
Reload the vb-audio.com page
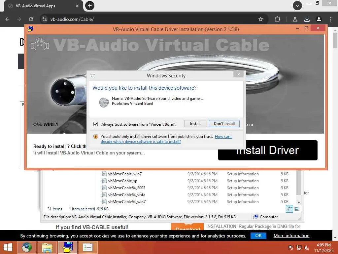(x=31, y=19)
